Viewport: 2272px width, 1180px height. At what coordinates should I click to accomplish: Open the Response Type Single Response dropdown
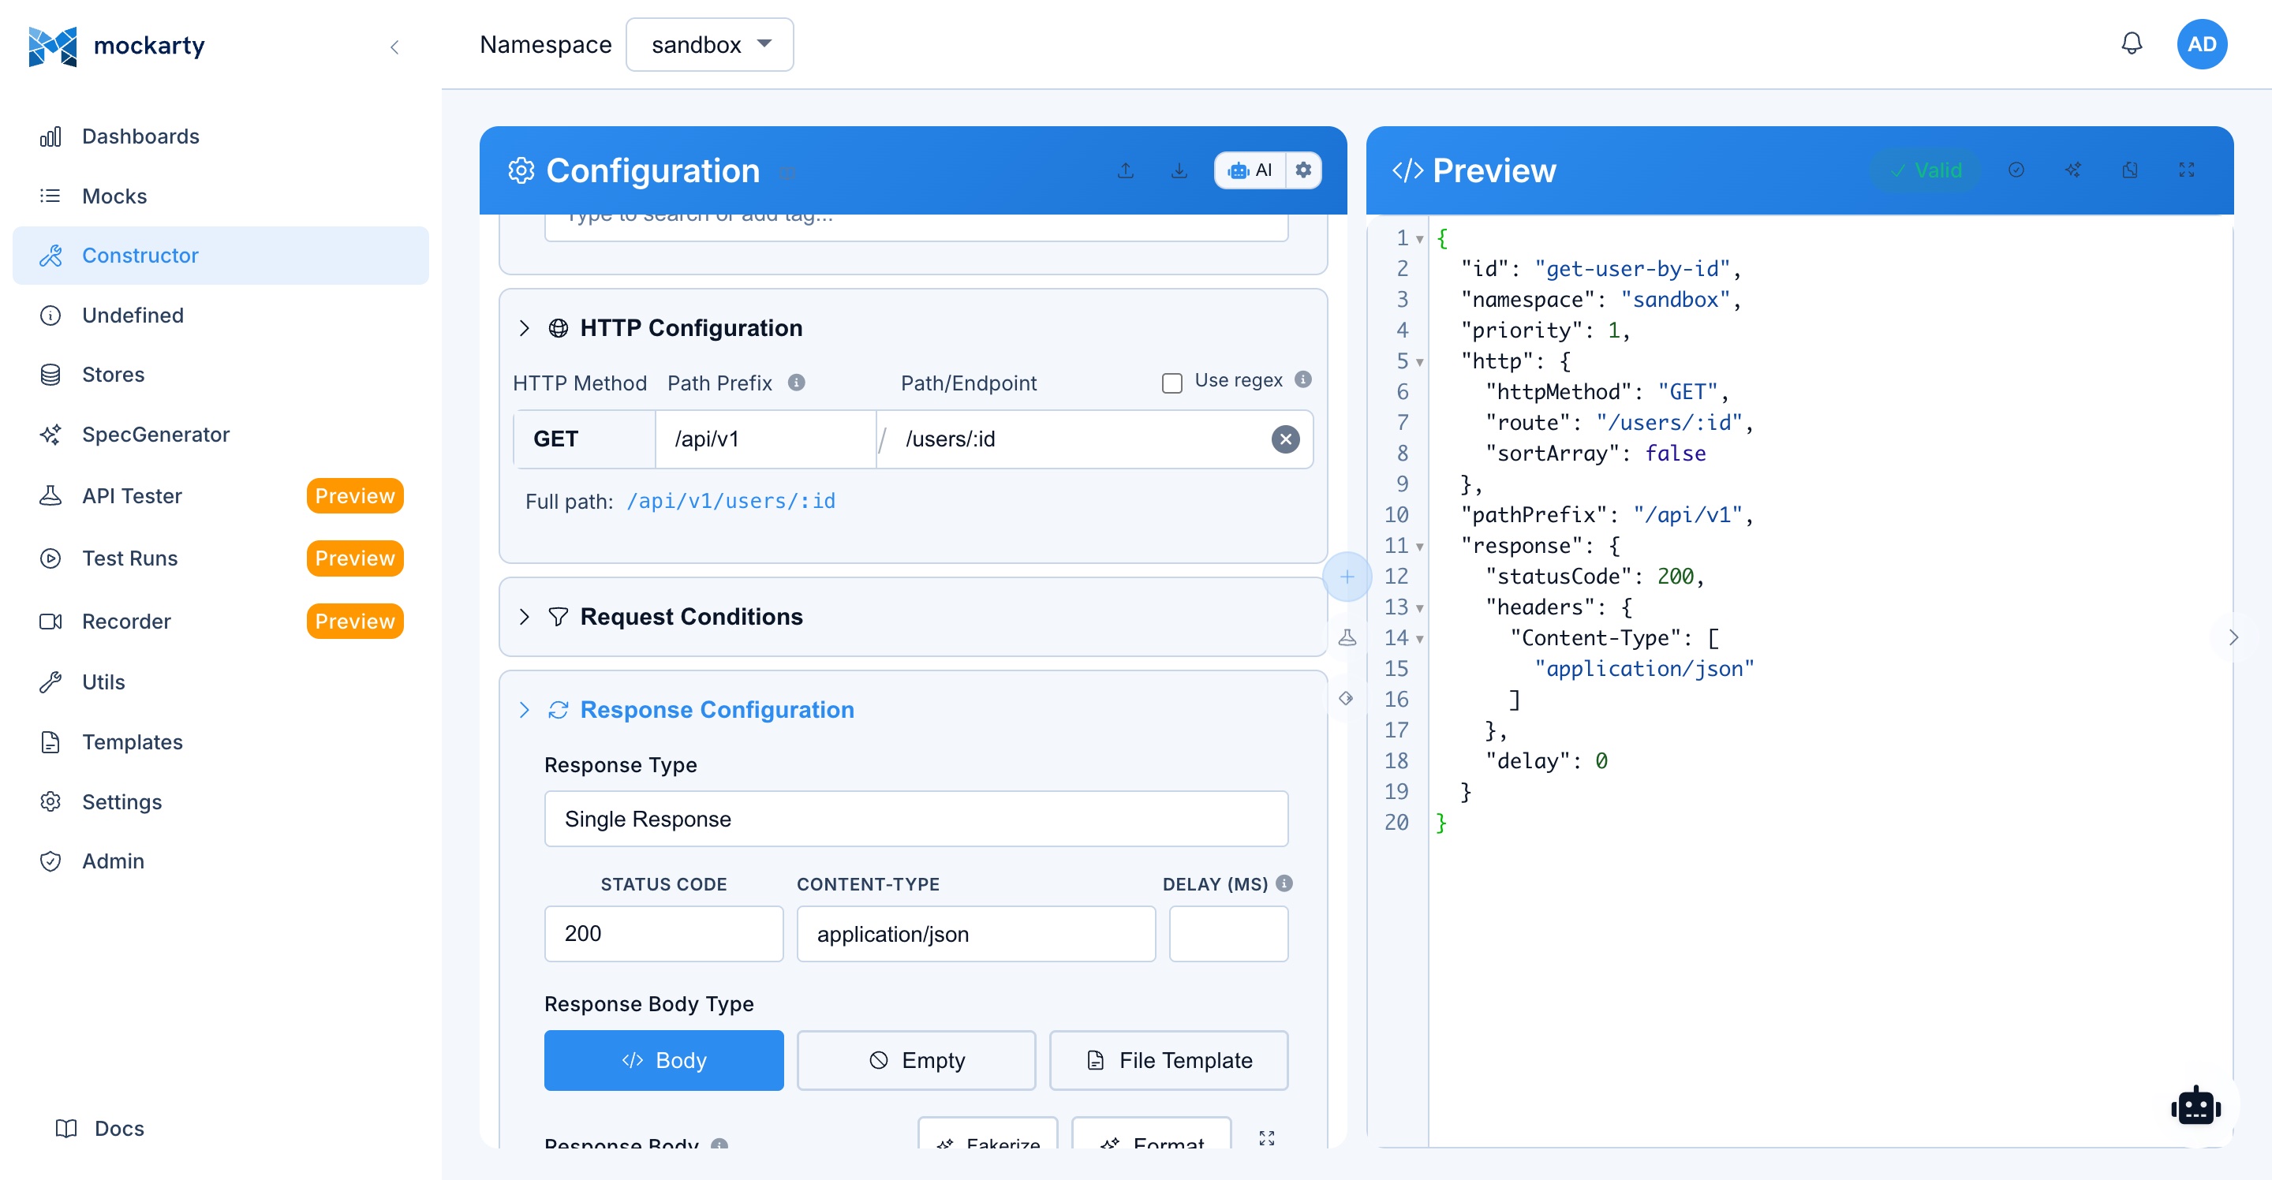coord(915,819)
